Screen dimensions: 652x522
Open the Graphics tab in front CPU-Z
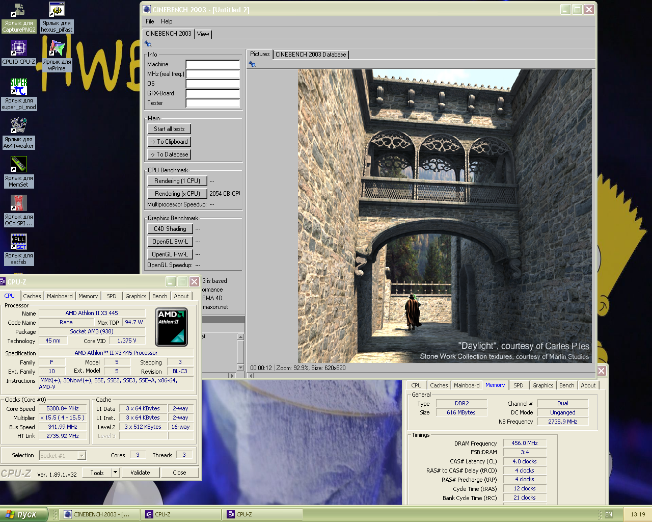136,296
